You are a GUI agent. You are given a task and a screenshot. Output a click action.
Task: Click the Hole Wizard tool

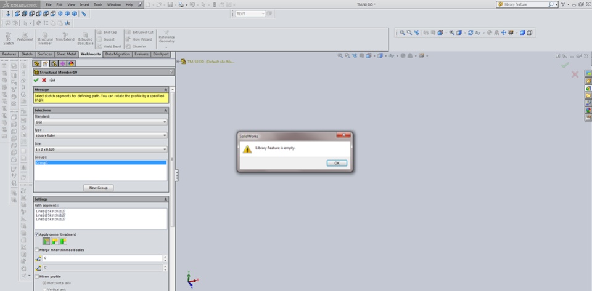(x=139, y=39)
